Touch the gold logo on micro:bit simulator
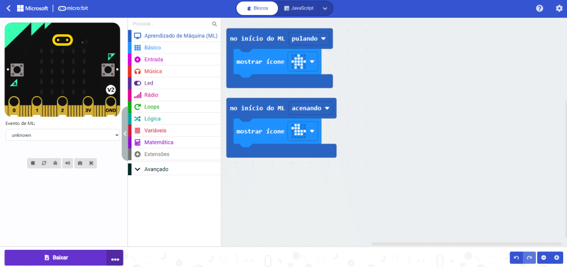567x267 pixels. pyautogui.click(x=62, y=39)
